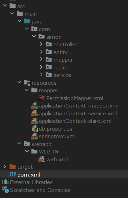Collapse the webapp folder chevron
Viewport: 128px width, 198px height.
tap(19, 143)
